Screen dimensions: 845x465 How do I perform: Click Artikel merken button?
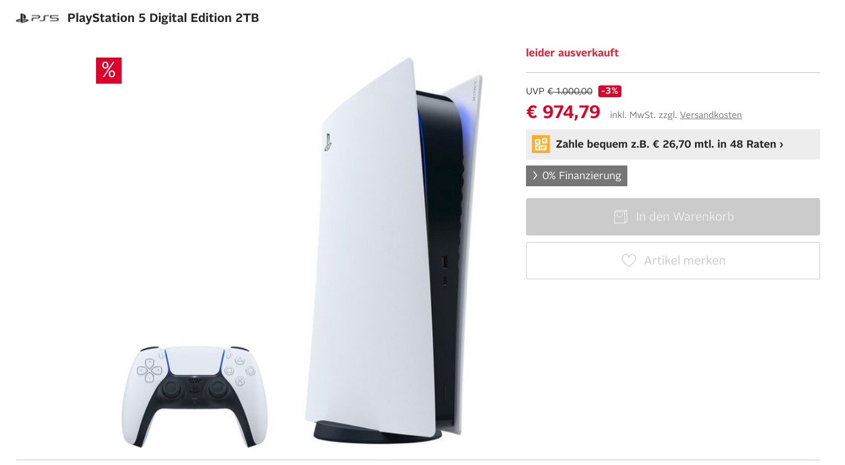(x=673, y=260)
